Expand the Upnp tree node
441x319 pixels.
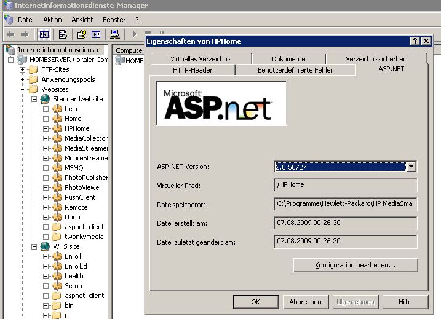coord(46,217)
